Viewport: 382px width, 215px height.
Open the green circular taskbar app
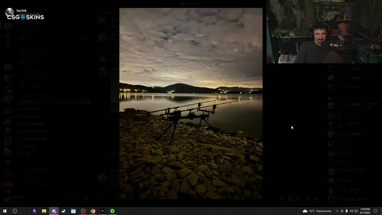(x=112, y=211)
